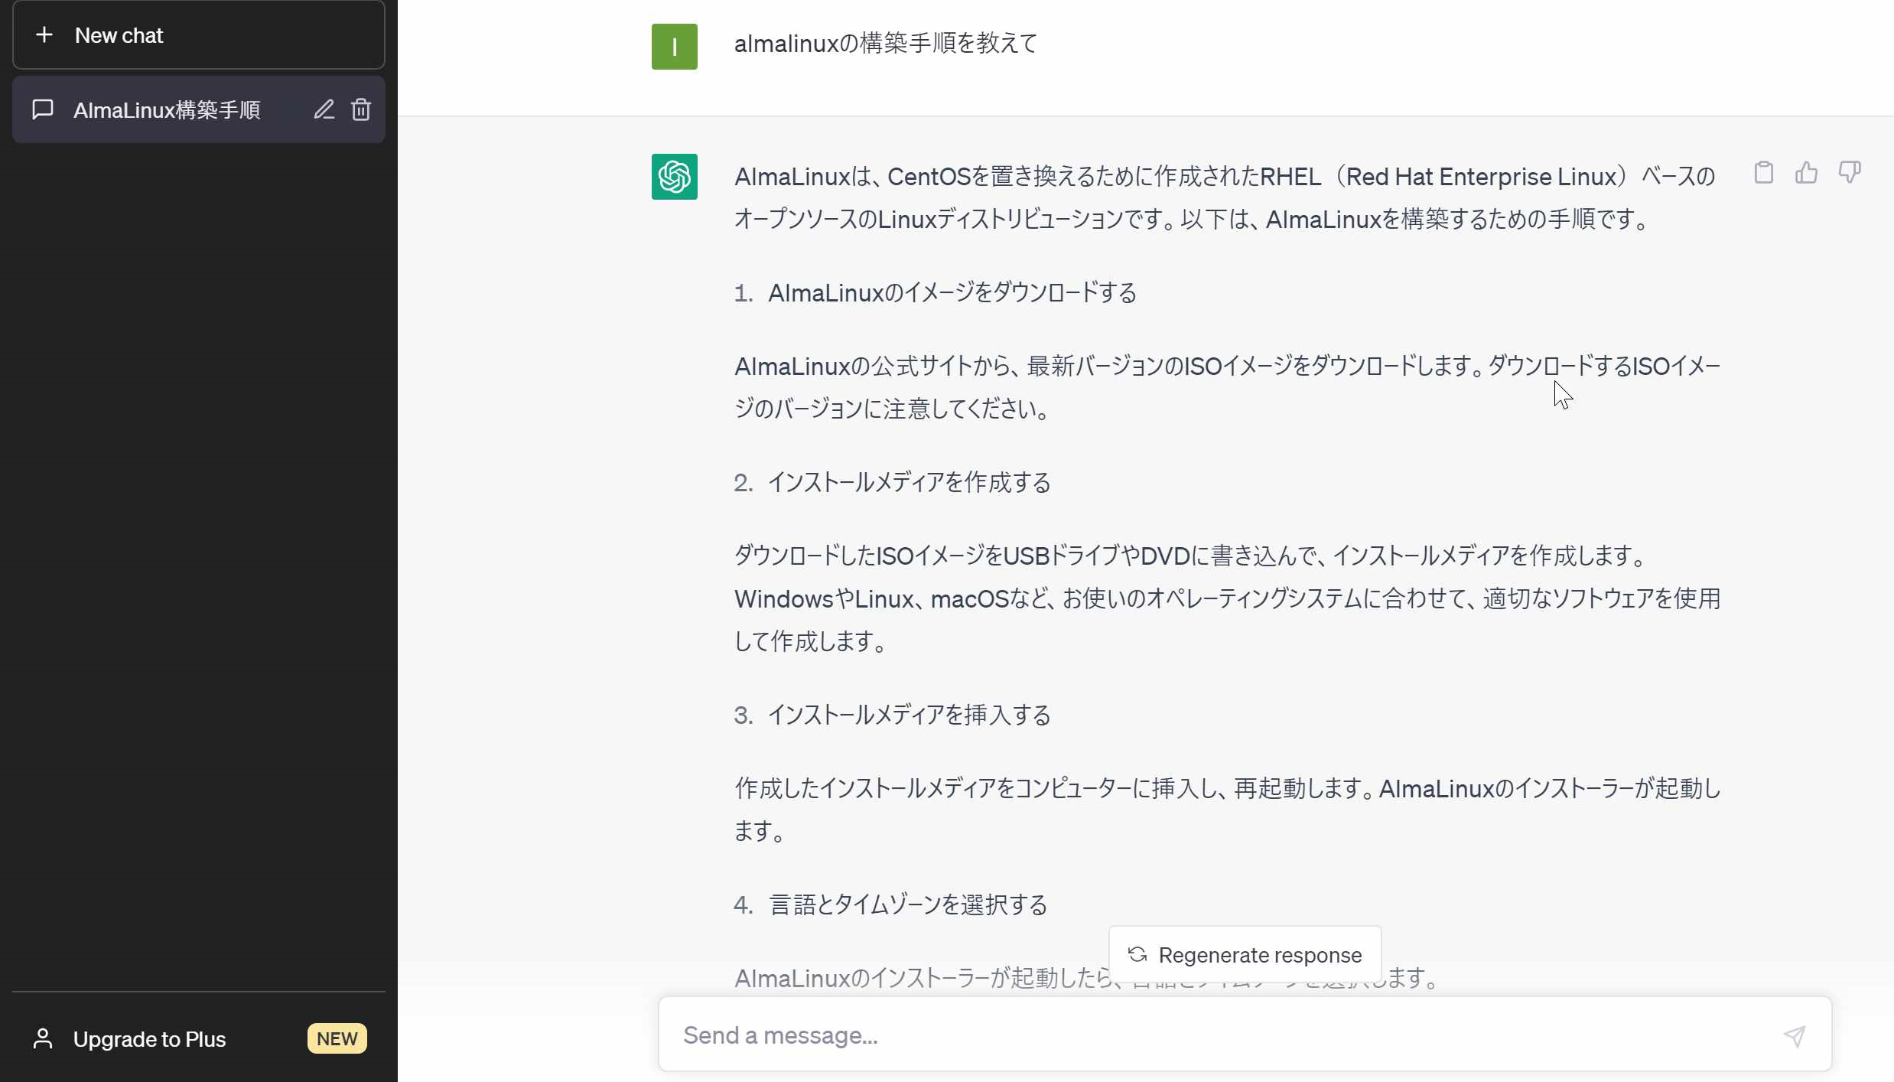The image size is (1894, 1082).
Task: Click the intro paragraph mentioning Red Hat Enterprise Linux
Action: 1225,198
